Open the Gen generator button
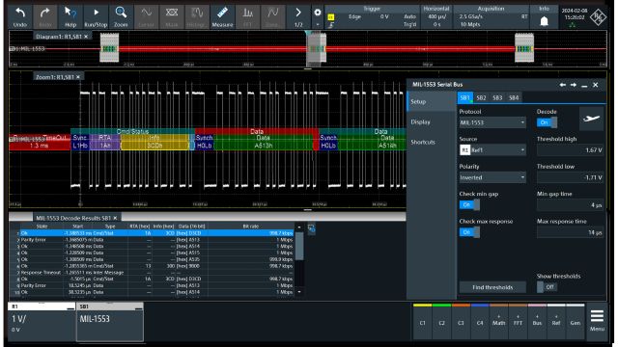The height and width of the screenshot is (347, 618). pos(576,321)
